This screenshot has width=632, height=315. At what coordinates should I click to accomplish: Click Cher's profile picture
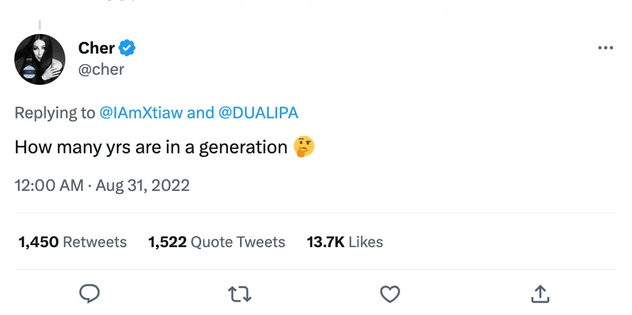point(39,59)
